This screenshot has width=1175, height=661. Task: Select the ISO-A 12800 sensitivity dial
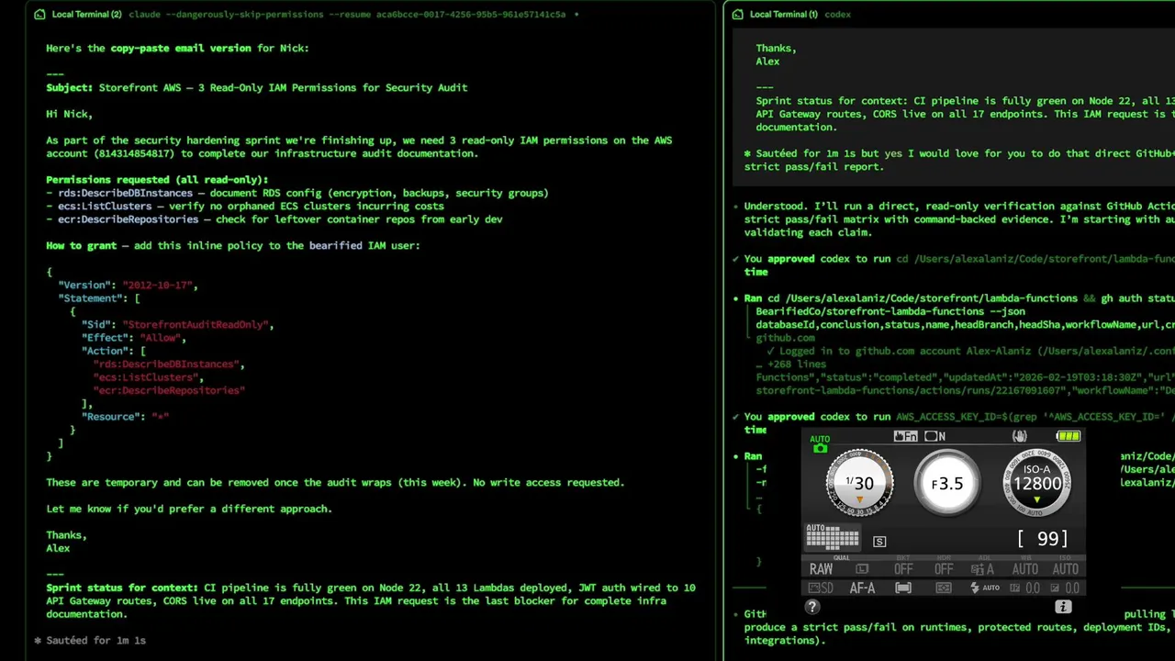(x=1037, y=483)
